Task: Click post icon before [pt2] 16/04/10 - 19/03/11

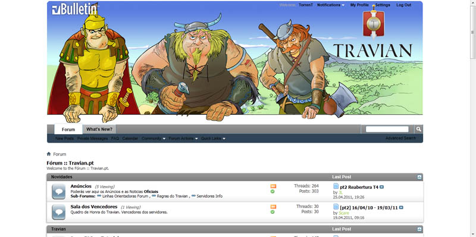Action: [336, 207]
